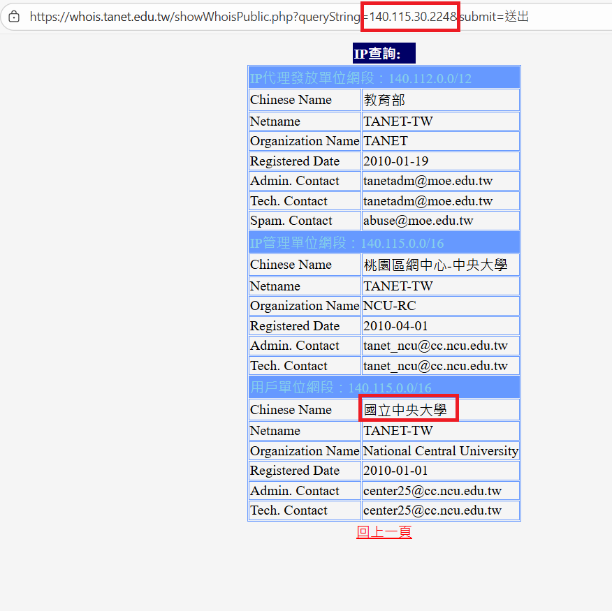Image resolution: width=612 pixels, height=611 pixels.
Task: Click the 回上一頁 back link
Action: 384,532
